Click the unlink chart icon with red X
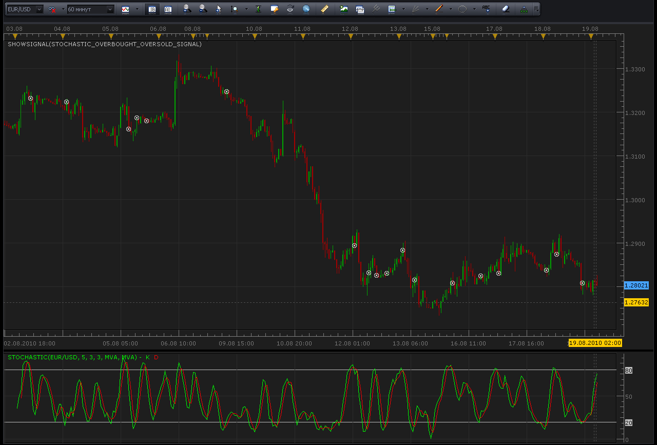The height and width of the screenshot is (445, 657). click(52, 9)
